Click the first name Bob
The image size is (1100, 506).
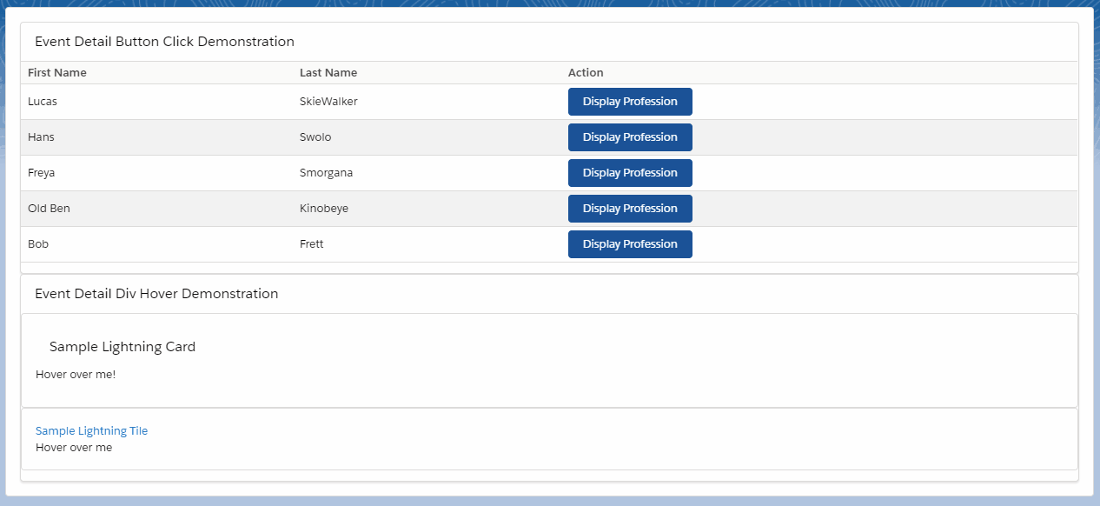[x=38, y=244]
